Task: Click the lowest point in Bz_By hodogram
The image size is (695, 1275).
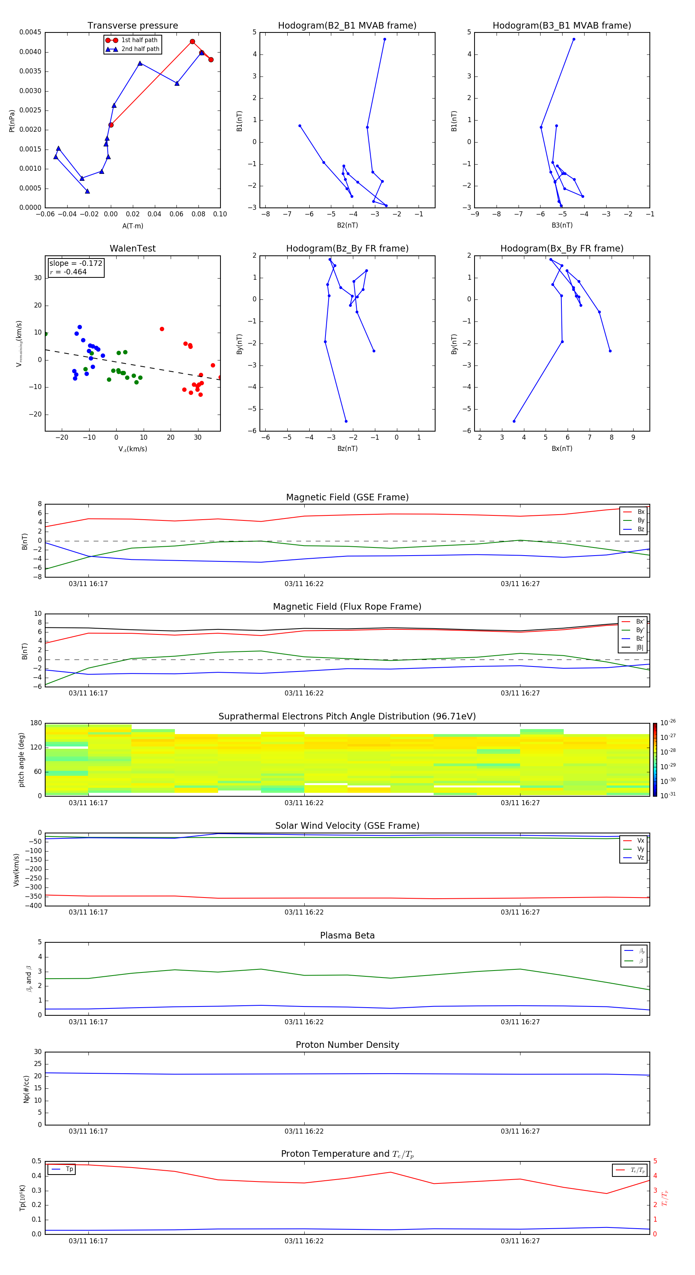Action: click(346, 421)
